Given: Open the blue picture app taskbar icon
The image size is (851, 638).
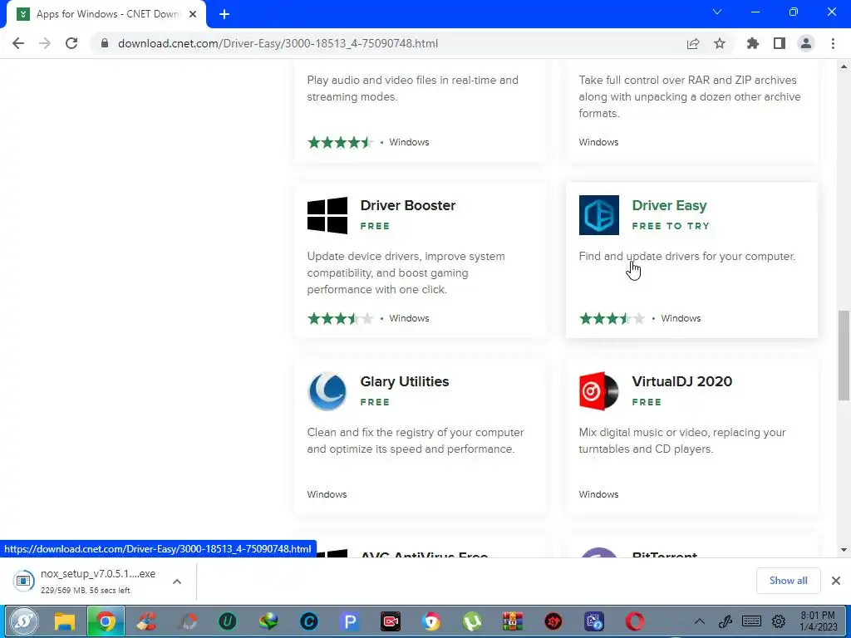Looking at the screenshot, I should tap(594, 621).
